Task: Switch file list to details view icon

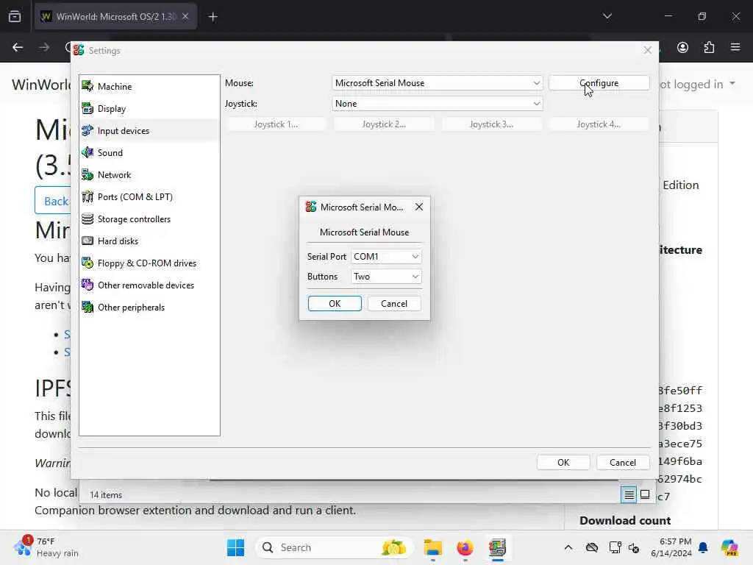Action: pyautogui.click(x=629, y=494)
